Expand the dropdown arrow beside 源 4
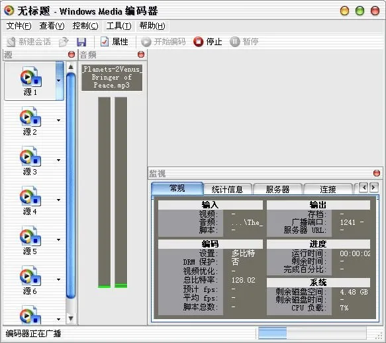Viewport: 386px width, 343px height. point(58,200)
